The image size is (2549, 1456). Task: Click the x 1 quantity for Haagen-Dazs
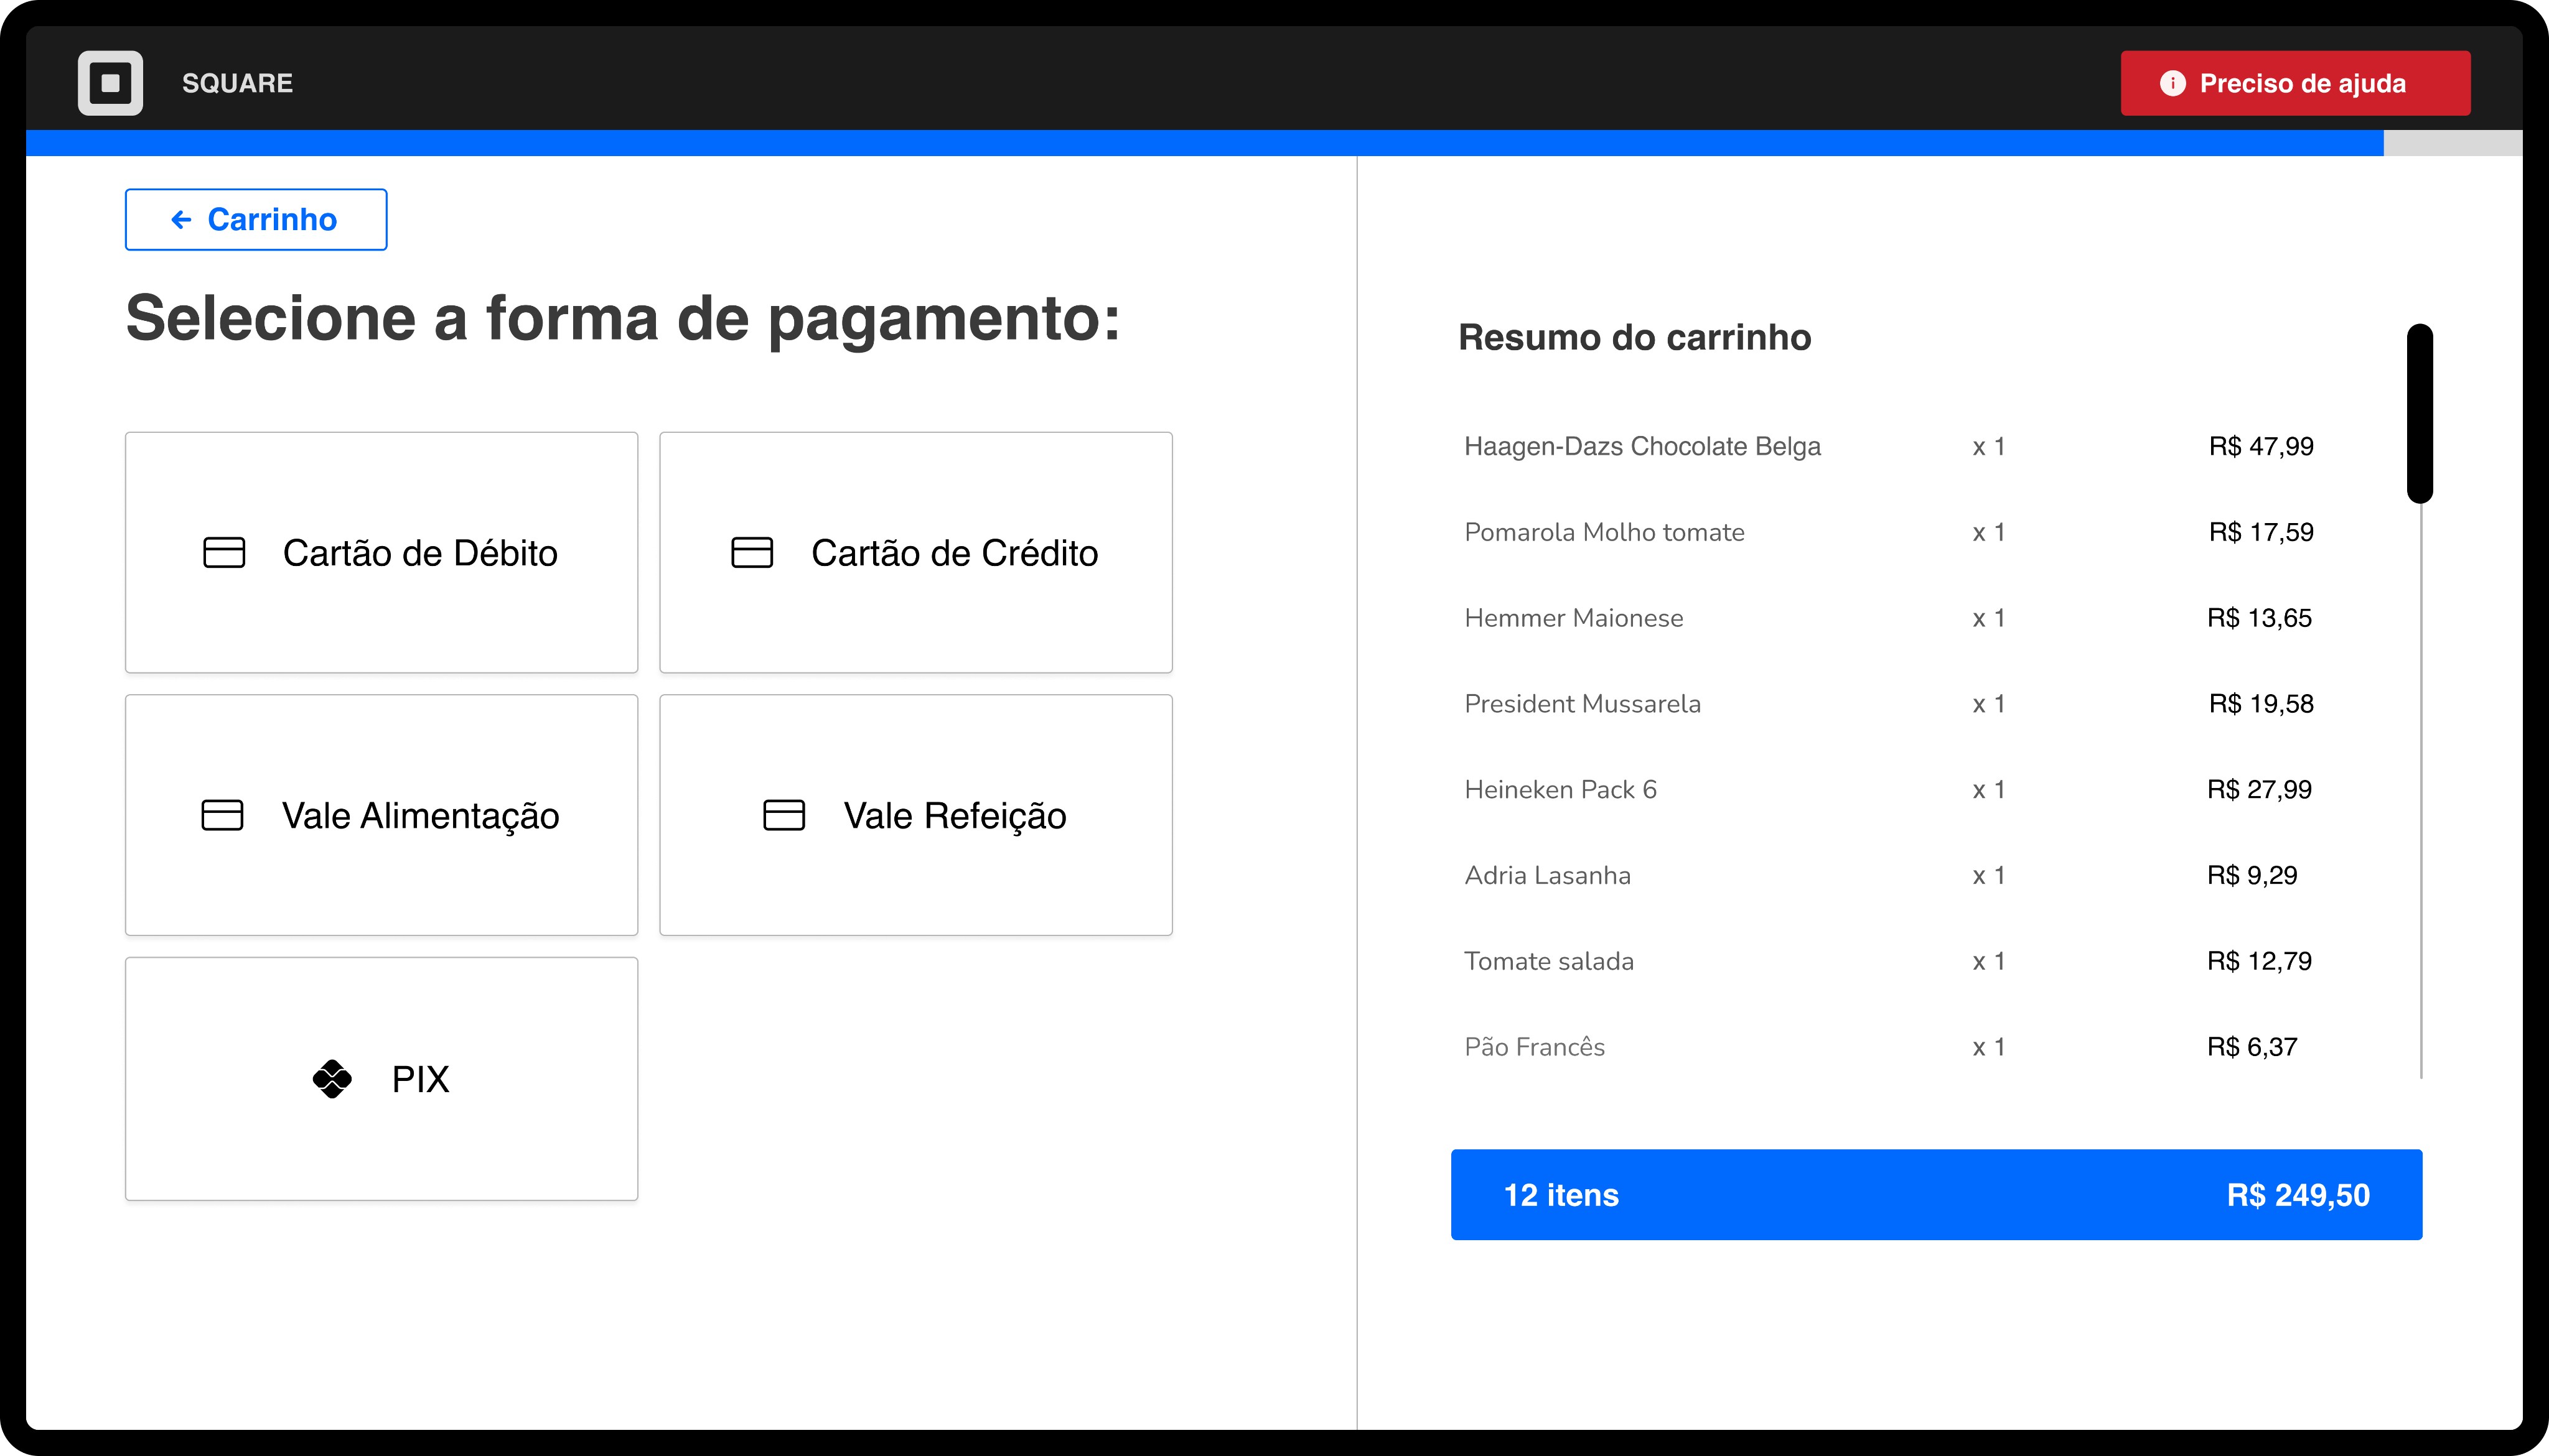point(1988,446)
